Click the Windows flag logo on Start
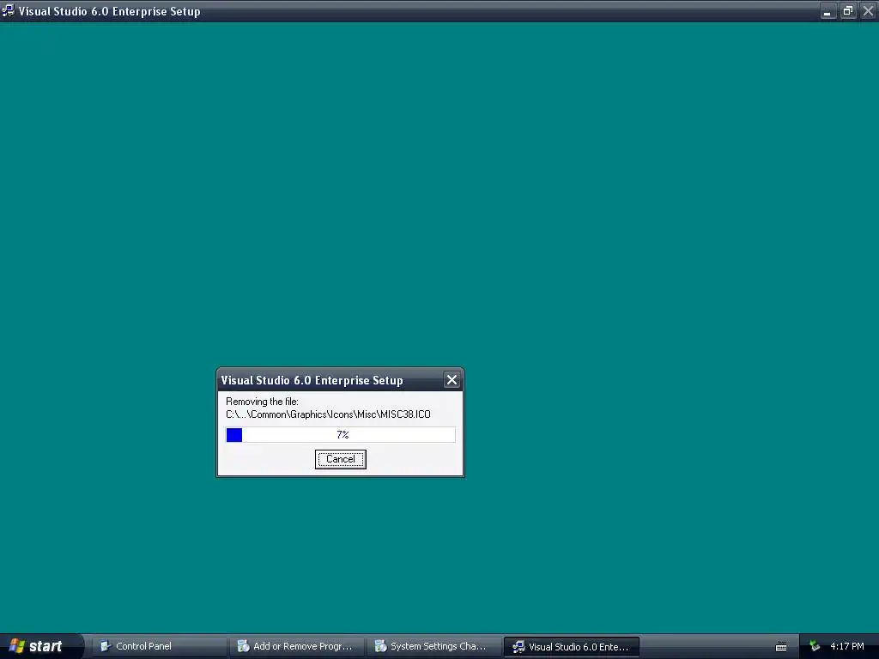The height and width of the screenshot is (659, 879). [17, 646]
